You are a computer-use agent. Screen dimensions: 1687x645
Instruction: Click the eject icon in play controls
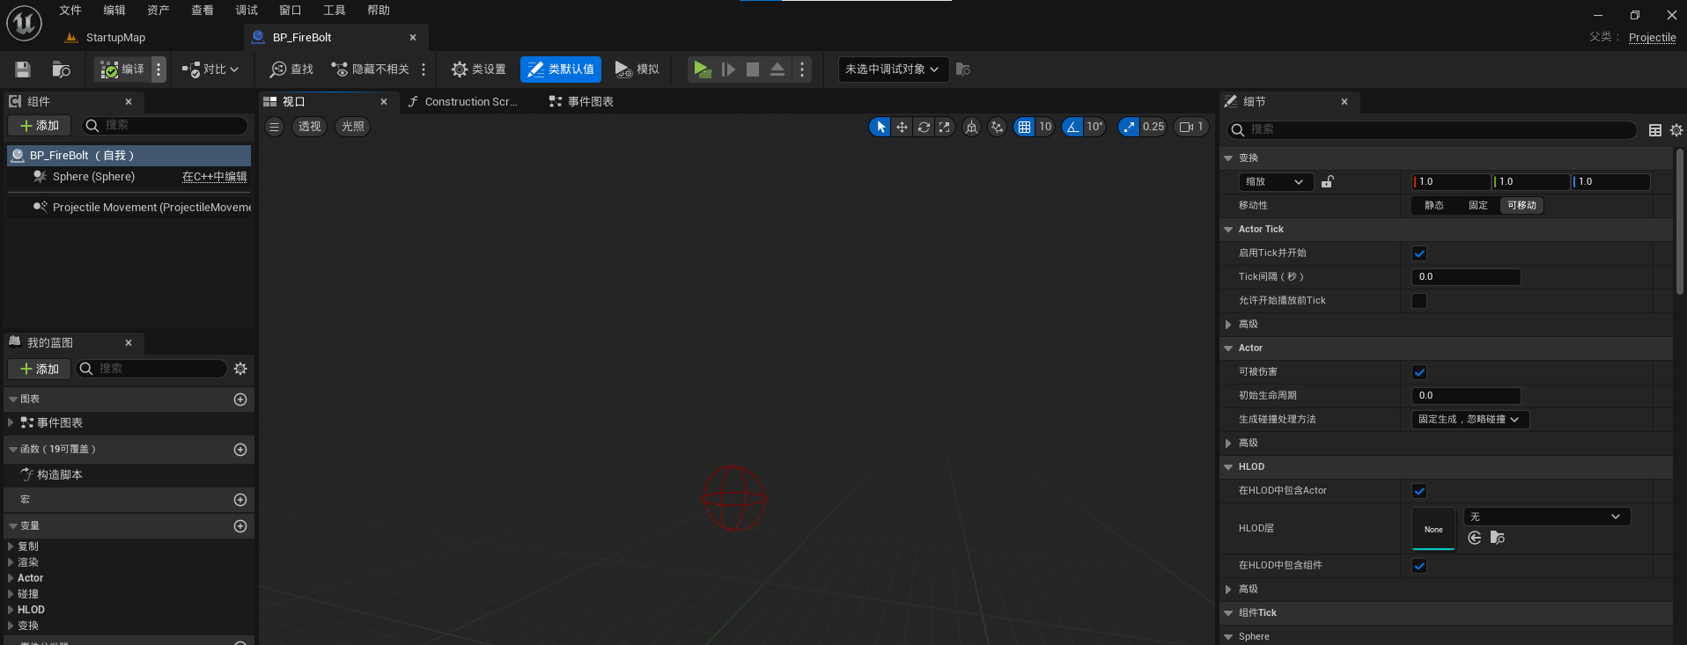coord(777,70)
